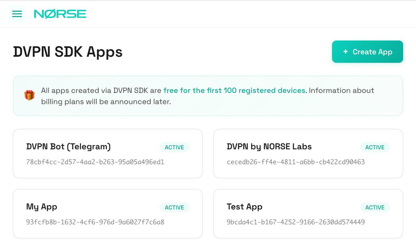Select the Test App title
416x247 pixels.
click(244, 207)
